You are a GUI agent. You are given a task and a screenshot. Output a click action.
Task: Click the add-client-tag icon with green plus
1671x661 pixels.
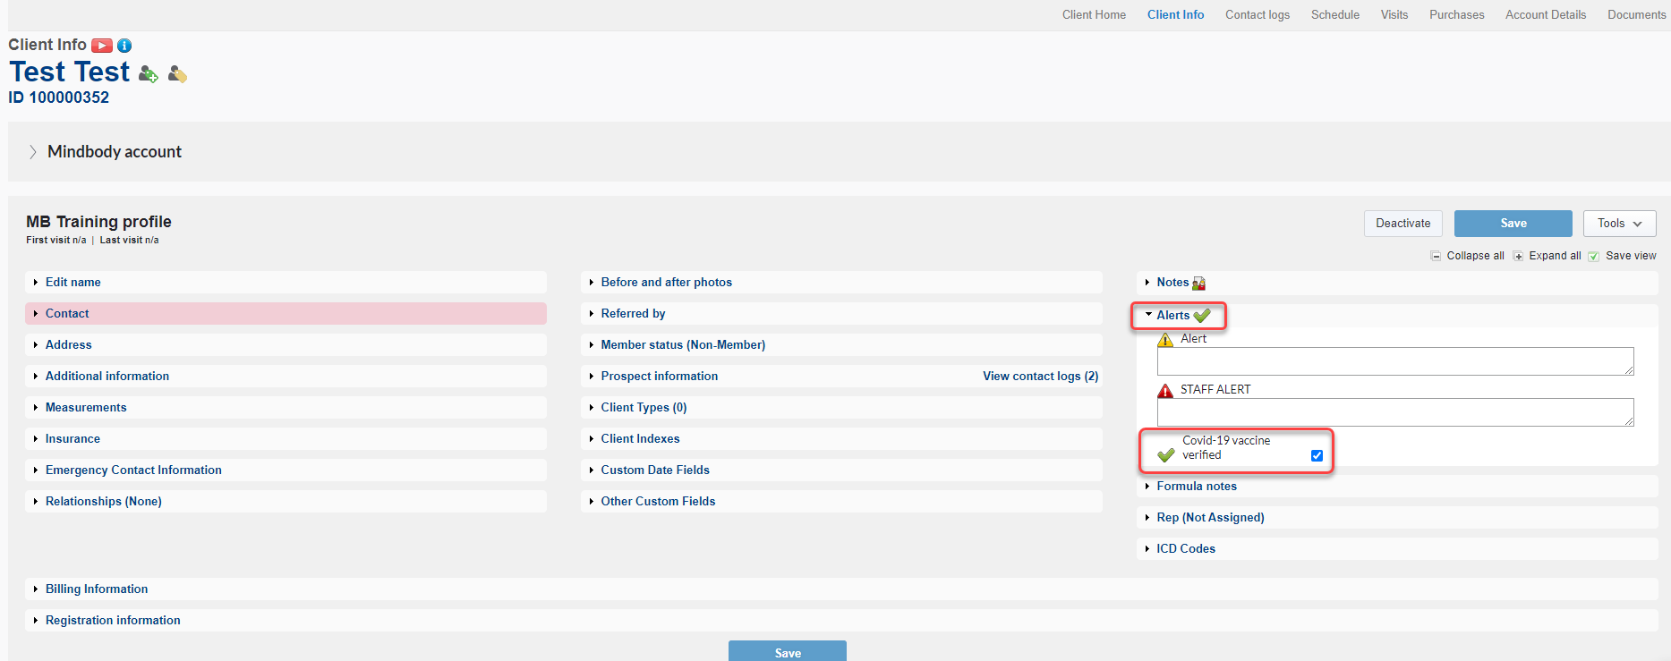(x=149, y=74)
